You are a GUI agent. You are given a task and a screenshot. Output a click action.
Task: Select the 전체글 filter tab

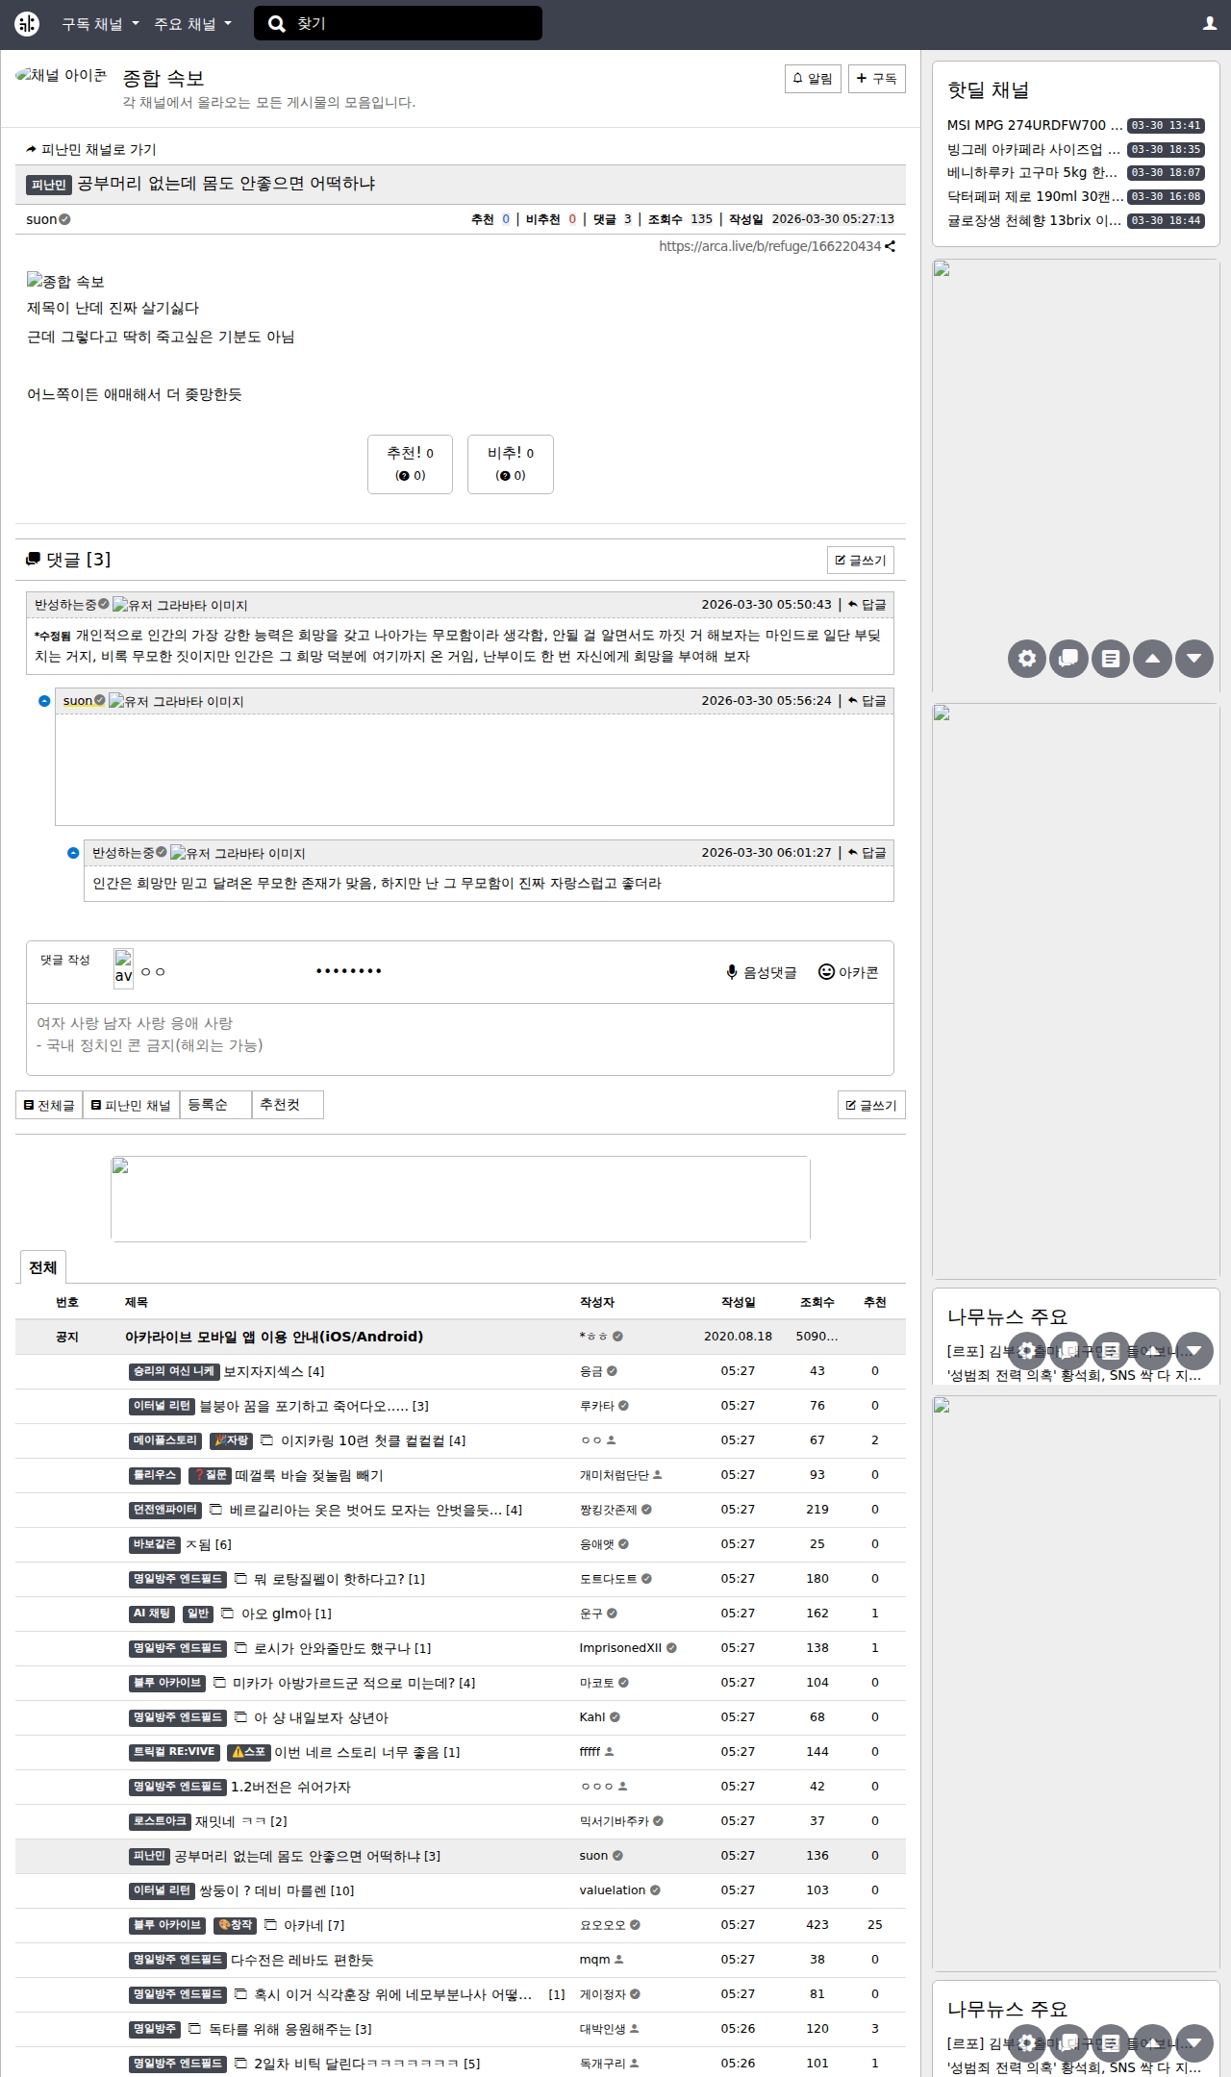49,1106
